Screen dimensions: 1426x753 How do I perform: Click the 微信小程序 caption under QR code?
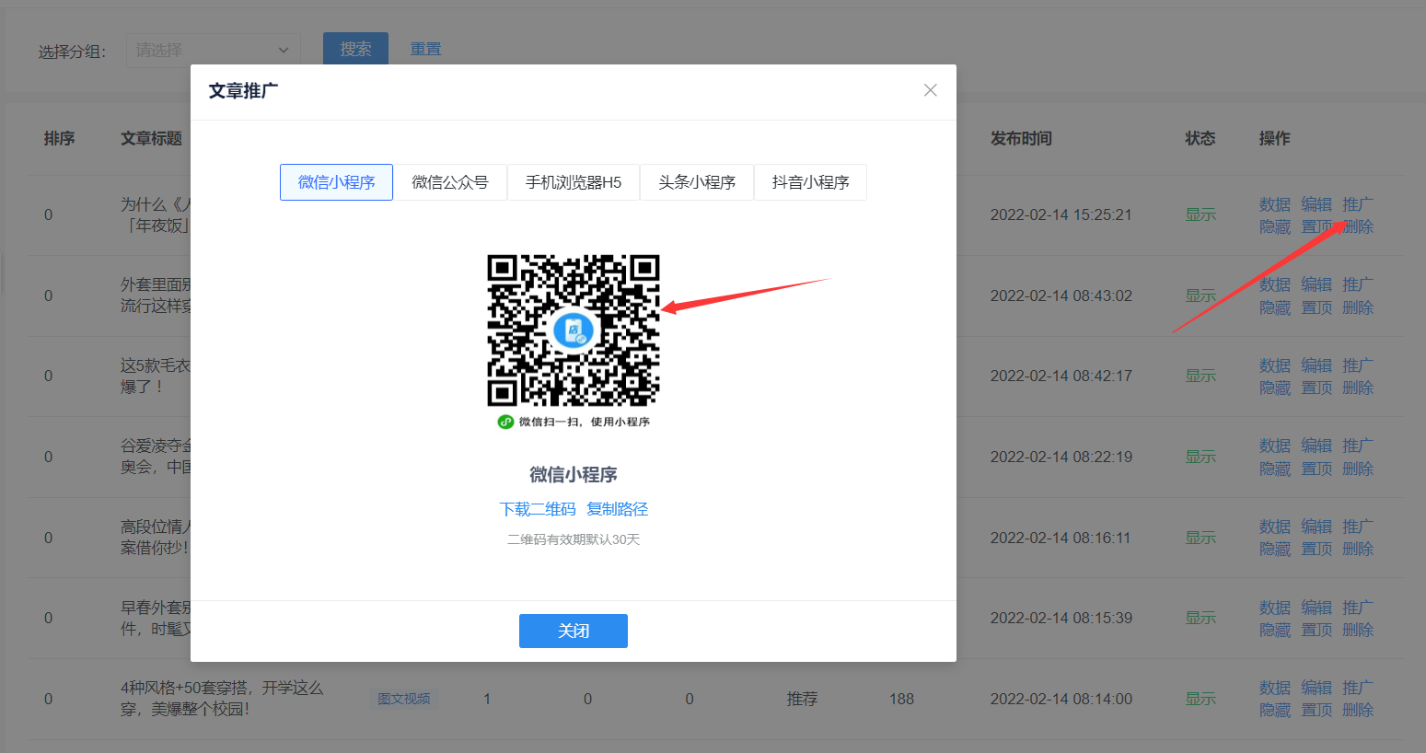574,475
